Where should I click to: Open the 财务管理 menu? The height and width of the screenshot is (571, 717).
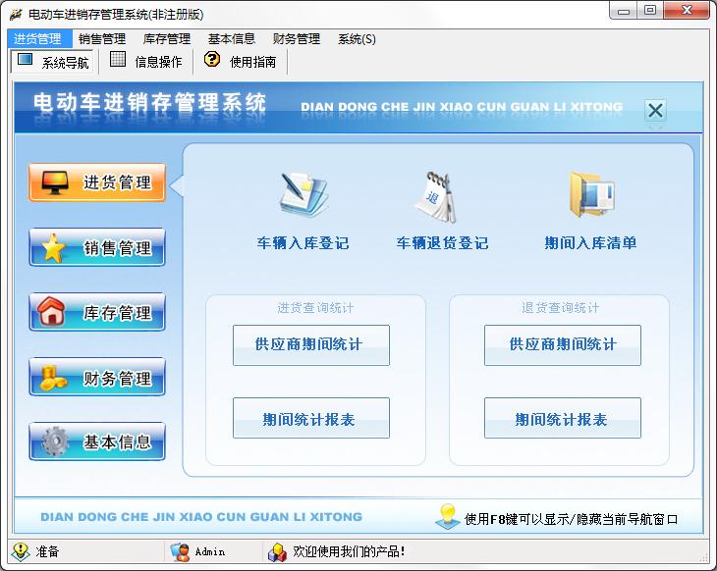tap(297, 39)
